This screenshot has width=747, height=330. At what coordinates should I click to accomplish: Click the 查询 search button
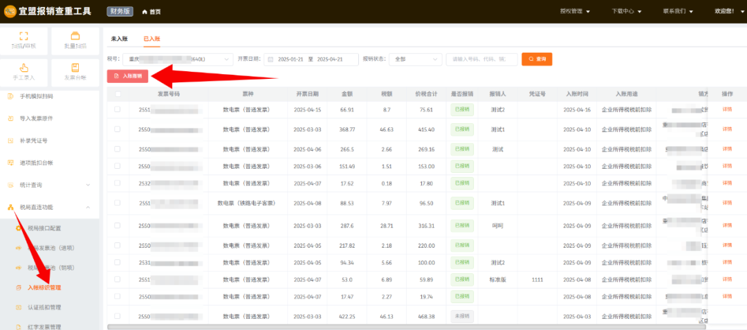pyautogui.click(x=537, y=59)
